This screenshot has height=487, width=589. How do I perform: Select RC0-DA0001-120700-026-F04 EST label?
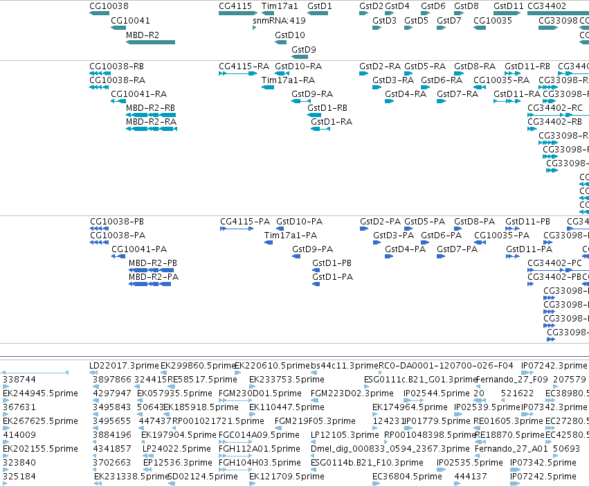point(446,366)
